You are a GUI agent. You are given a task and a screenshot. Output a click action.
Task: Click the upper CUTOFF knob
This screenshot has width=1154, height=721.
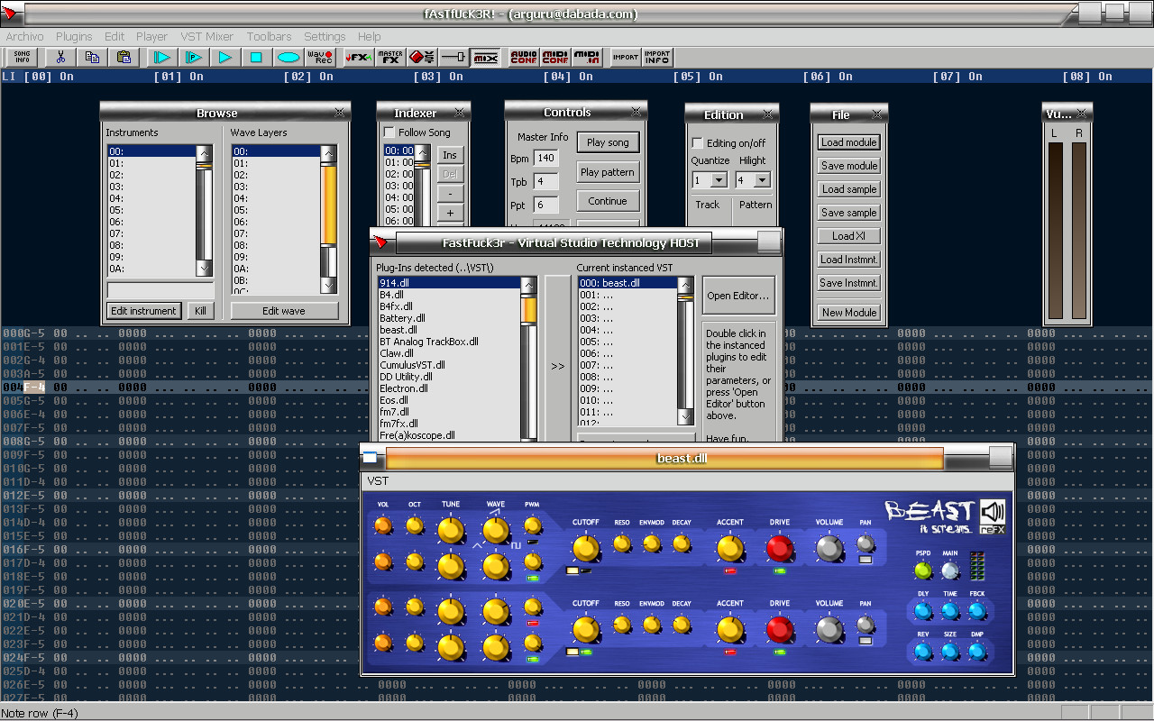585,547
